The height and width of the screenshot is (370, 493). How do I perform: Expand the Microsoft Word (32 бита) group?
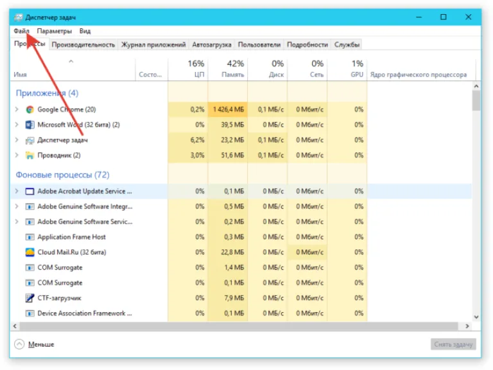17,125
